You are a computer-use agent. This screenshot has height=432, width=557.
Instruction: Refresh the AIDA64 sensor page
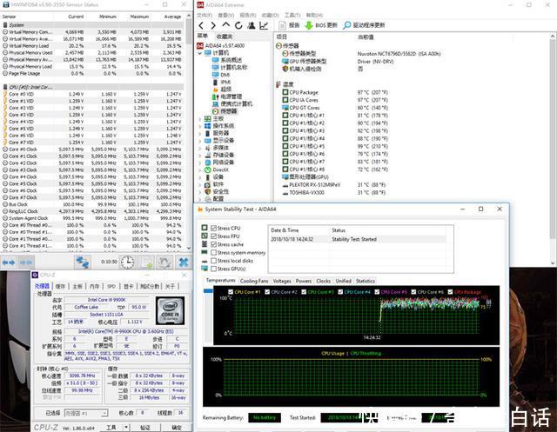[x=238, y=25]
